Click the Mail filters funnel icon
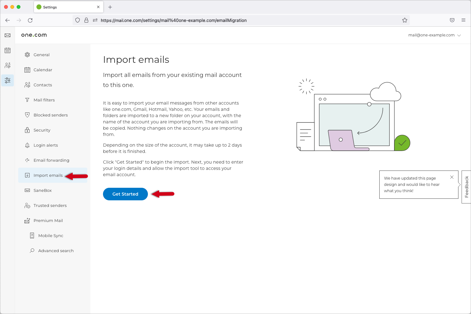This screenshot has height=314, width=471. coord(27,100)
